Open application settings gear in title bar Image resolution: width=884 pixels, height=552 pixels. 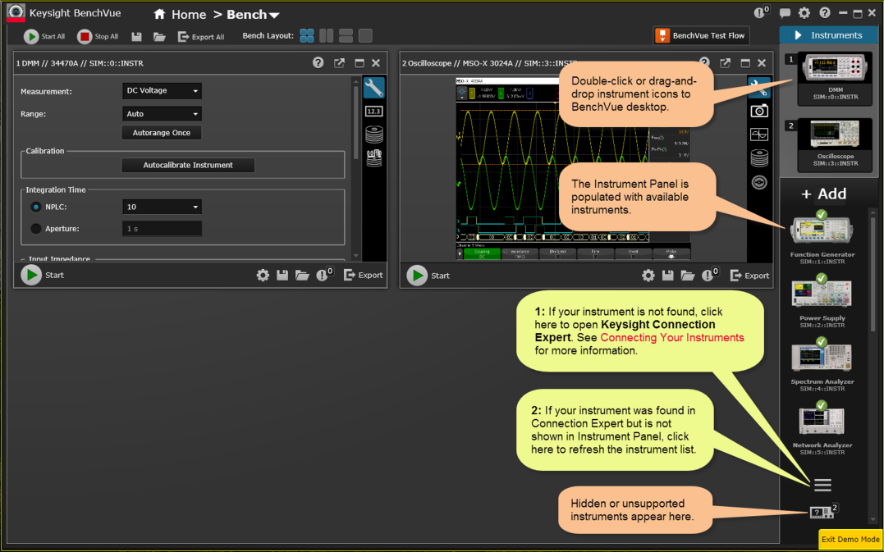804,13
